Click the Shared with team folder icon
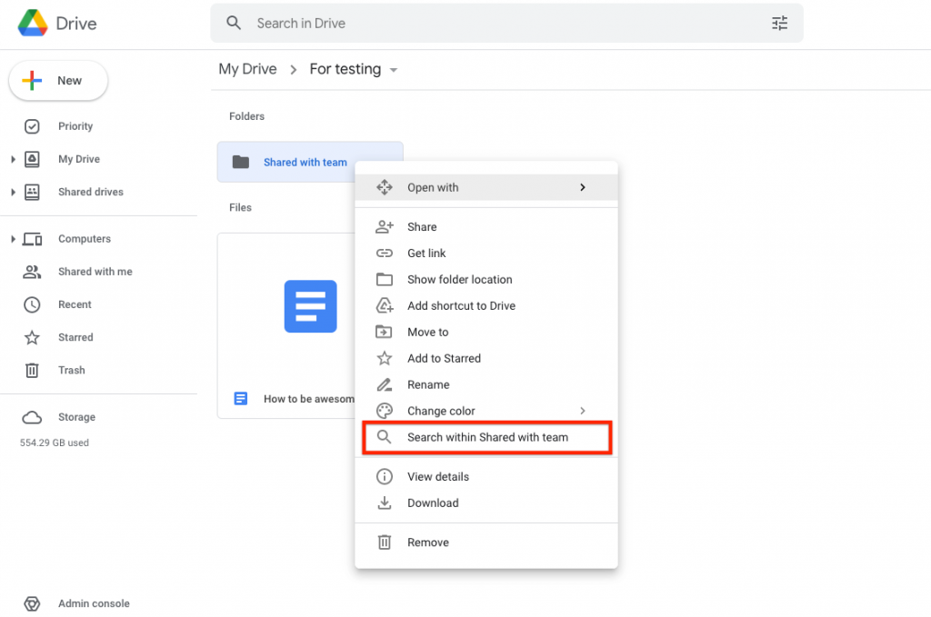931x617 pixels. click(240, 162)
